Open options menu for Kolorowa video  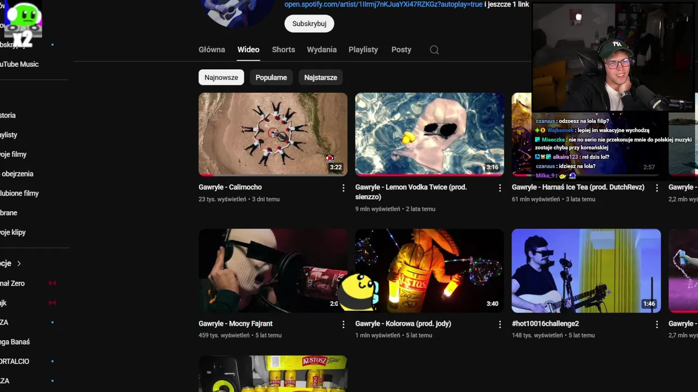pos(500,324)
